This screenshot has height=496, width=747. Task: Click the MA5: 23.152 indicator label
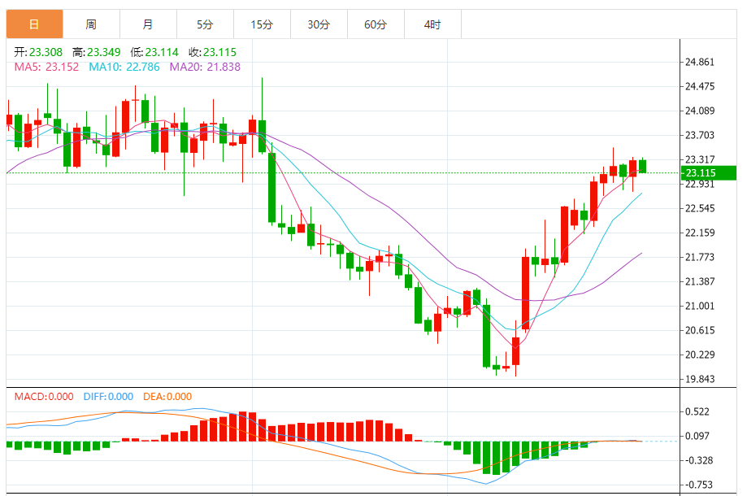[x=46, y=67]
